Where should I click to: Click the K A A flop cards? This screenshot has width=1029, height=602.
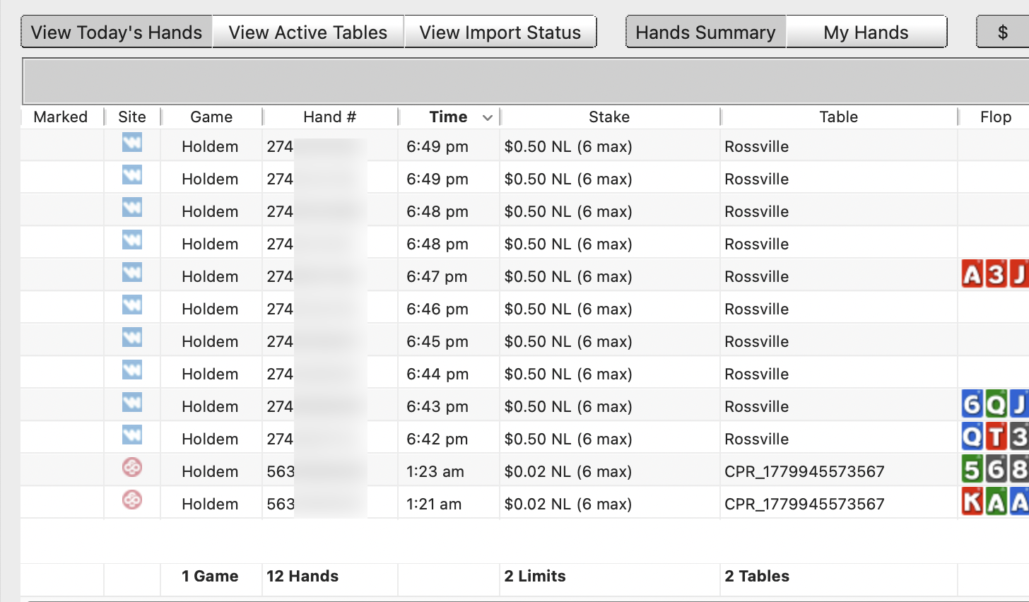pyautogui.click(x=995, y=502)
